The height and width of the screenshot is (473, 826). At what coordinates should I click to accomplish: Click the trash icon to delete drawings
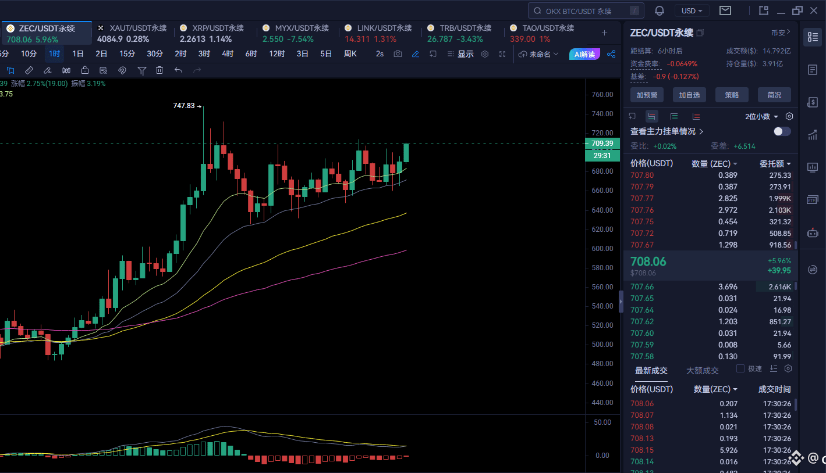point(159,70)
